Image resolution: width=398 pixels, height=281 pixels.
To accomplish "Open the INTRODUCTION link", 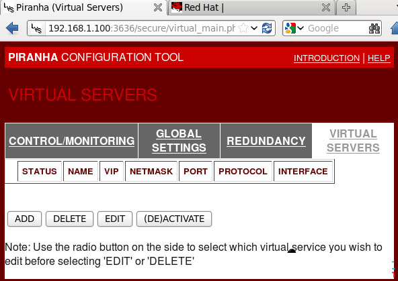I will tap(327, 58).
